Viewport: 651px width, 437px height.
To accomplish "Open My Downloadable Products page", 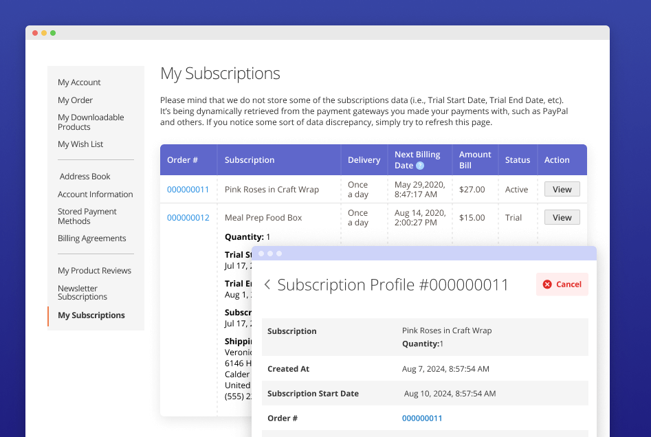I will (91, 122).
